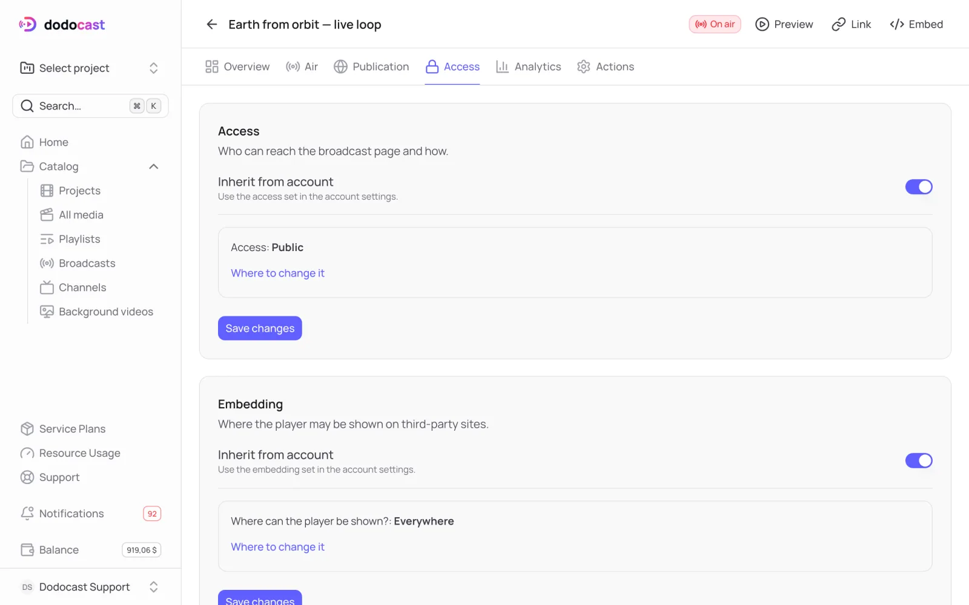Click the broadcast title Earth from orbit

pos(305,24)
